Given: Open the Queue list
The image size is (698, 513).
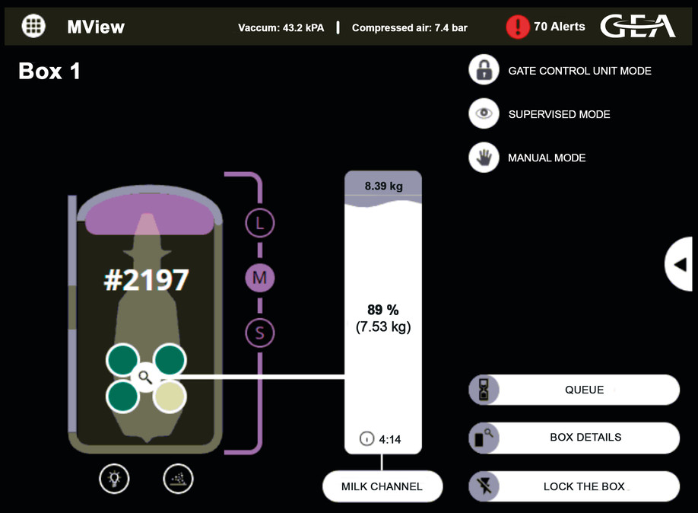Looking at the screenshot, I should pyautogui.click(x=574, y=390).
